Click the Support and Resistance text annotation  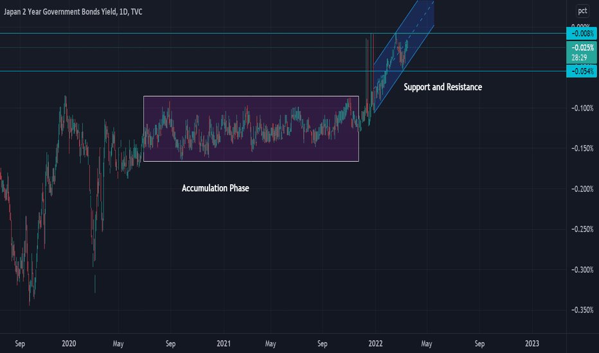(443, 87)
